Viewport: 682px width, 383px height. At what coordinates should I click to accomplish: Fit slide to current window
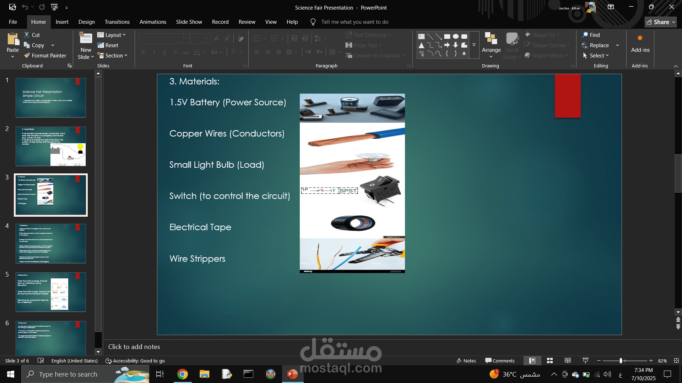point(676,361)
